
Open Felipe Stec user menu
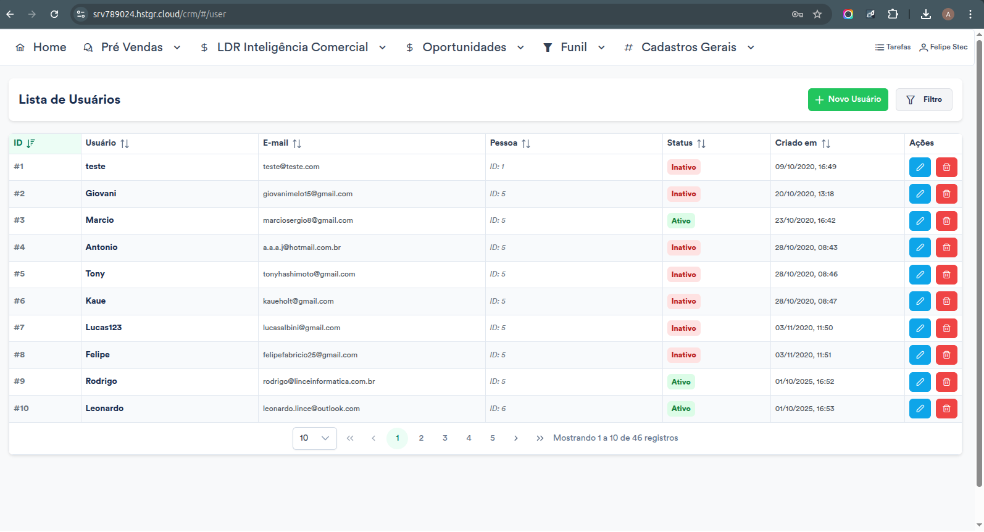943,48
